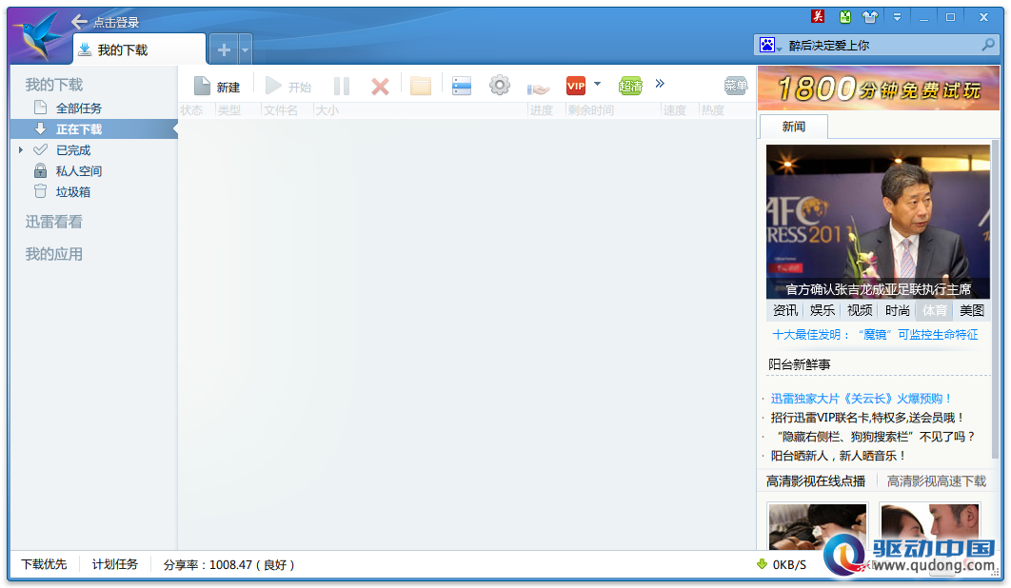
Task: Click the red VIP icon
Action: point(576,86)
